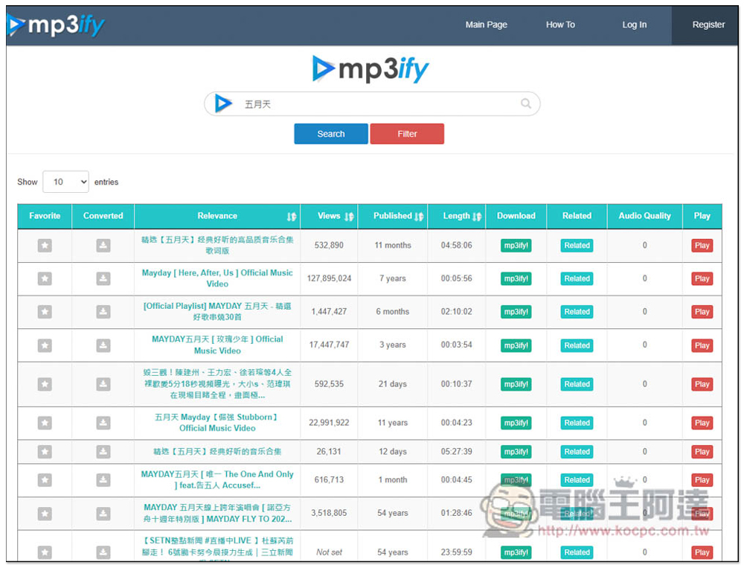Play the Here, After, Us video

tap(702, 278)
